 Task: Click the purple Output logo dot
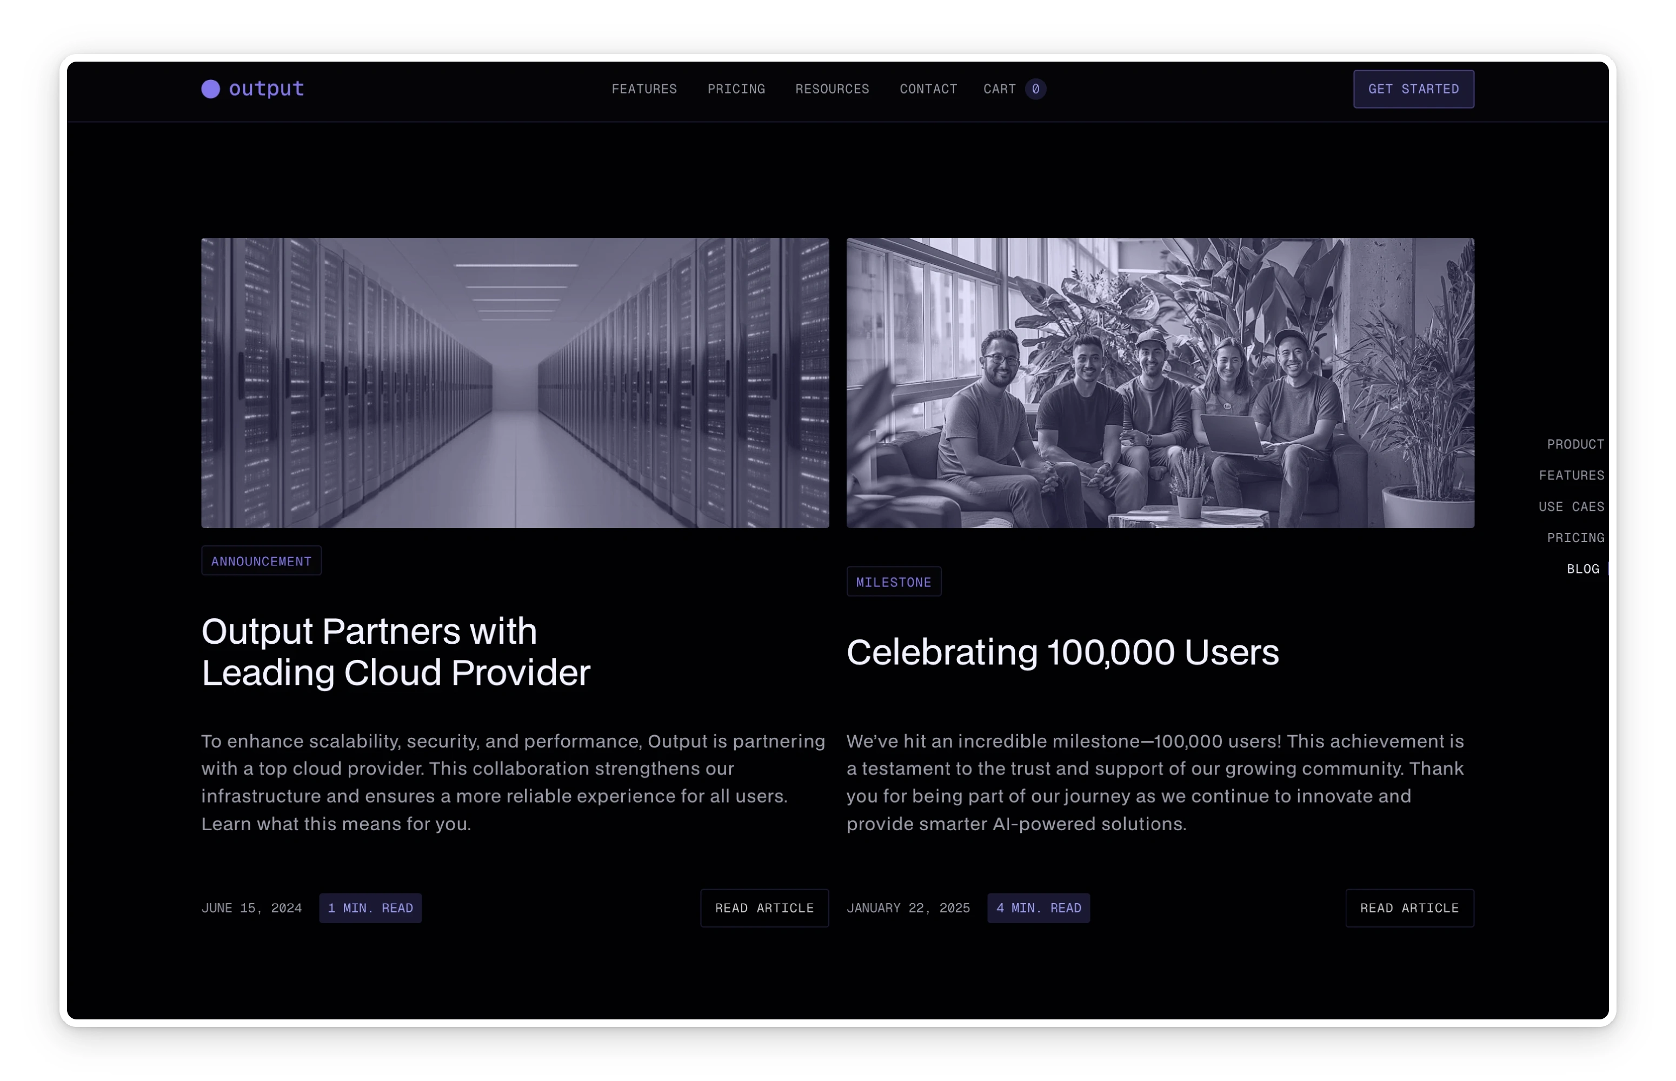(x=211, y=89)
